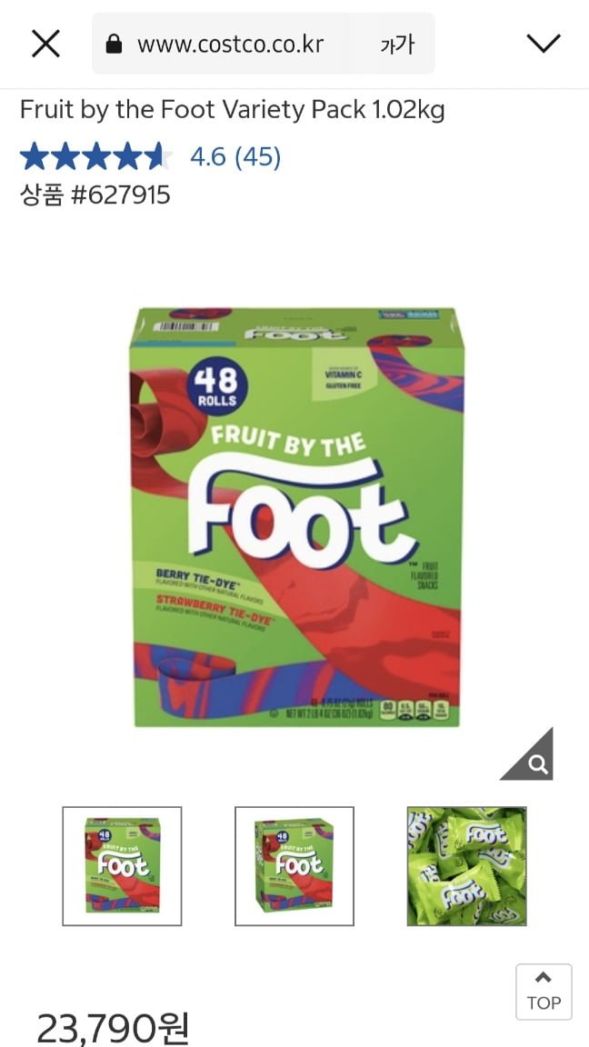
Task: Open the www.costco.co.kr address bar
Action: 230,44
